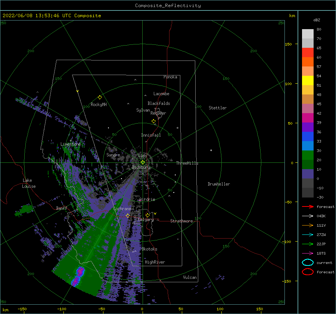This screenshot has width=336, height=314.
Task: Click the 04DK legend label
Action: (321, 216)
